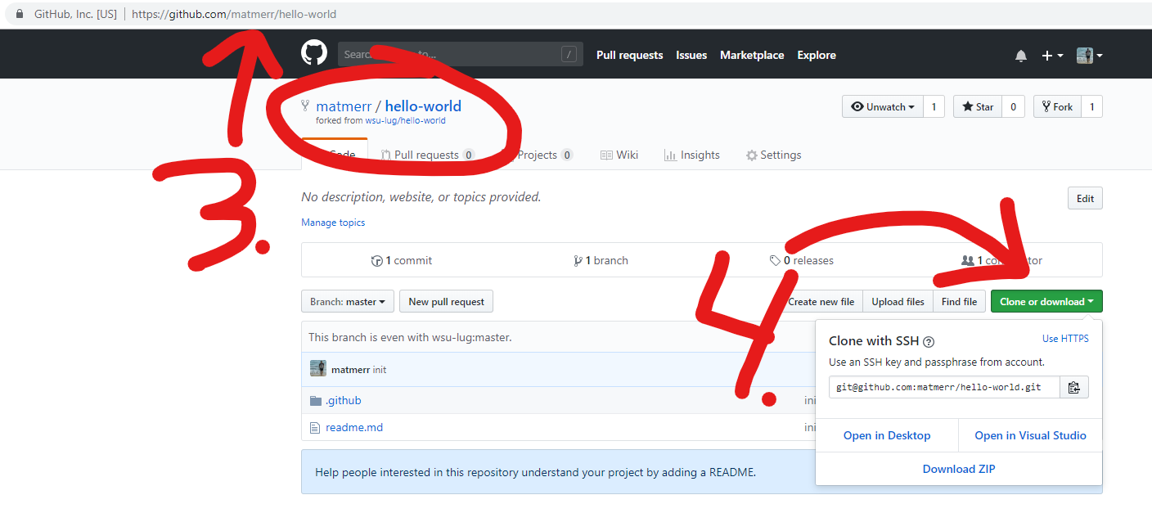
Task: Open the init commit message link
Action: click(380, 370)
